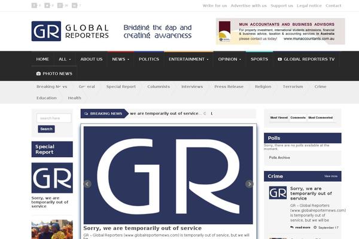Viewport: 359px width, 239px height.
Task: Open the Polls Archive link
Action: pyautogui.click(x=279, y=158)
